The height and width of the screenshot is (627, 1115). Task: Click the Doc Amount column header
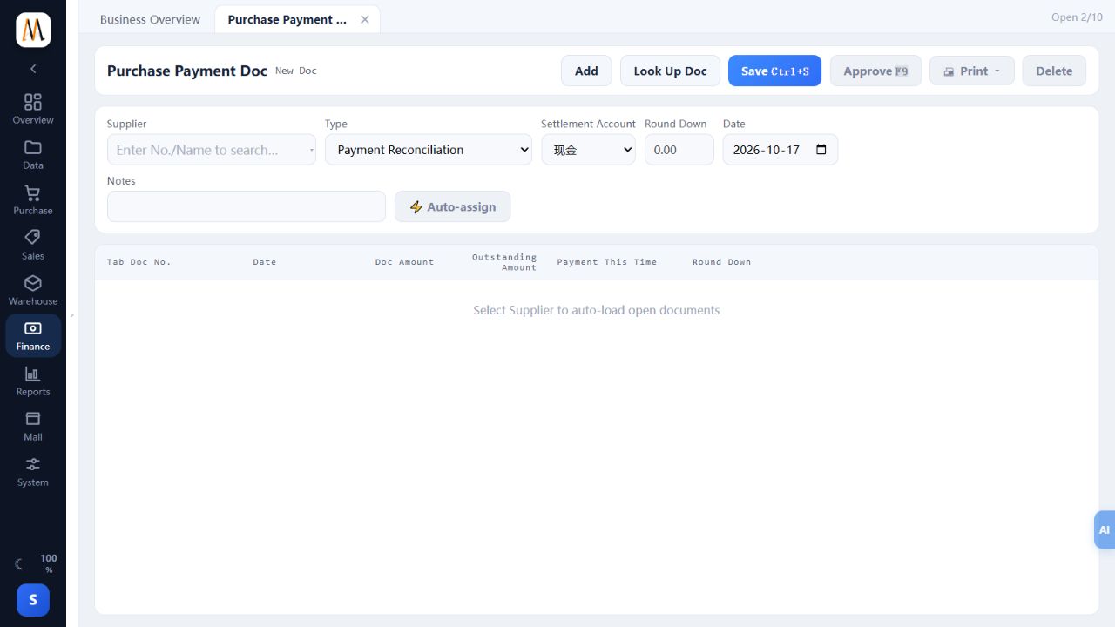(404, 262)
